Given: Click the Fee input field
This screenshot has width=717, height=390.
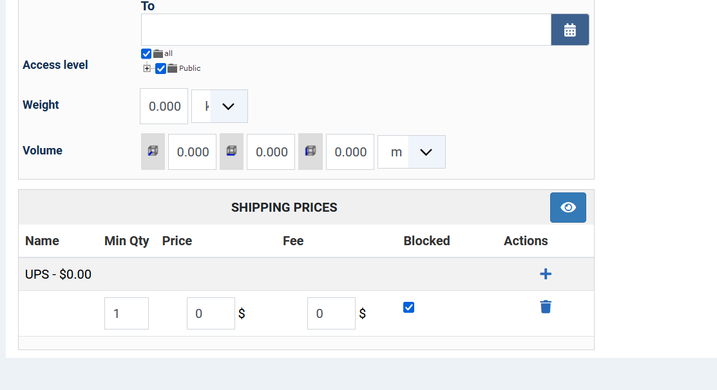Looking at the screenshot, I should [330, 313].
